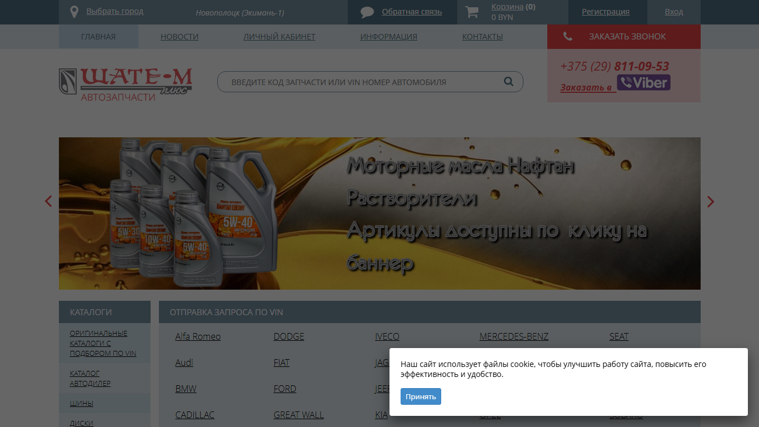The image size is (759, 427).
Task: Click the Шате-М плюс logo
Action: pos(126,85)
